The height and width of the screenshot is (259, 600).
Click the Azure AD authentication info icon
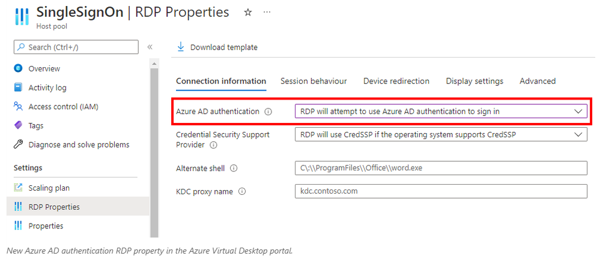click(268, 112)
